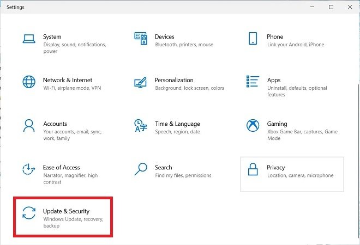Open the System laptop icon
The width and height of the screenshot is (360, 245).
pyautogui.click(x=29, y=39)
